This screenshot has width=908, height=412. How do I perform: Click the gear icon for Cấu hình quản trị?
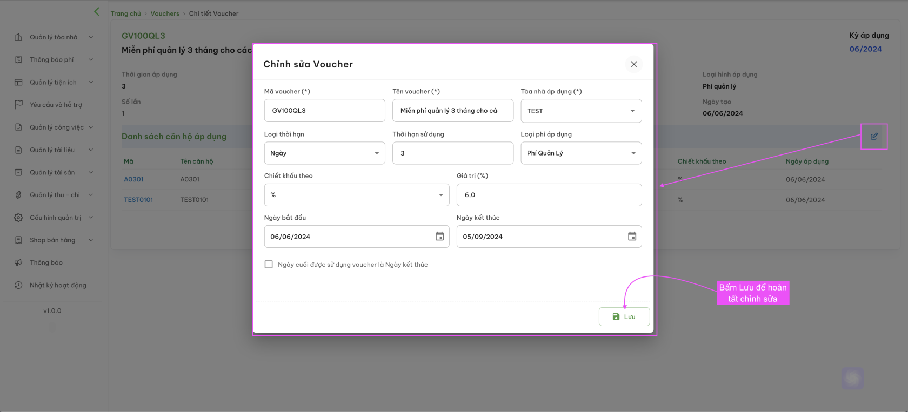tap(18, 218)
